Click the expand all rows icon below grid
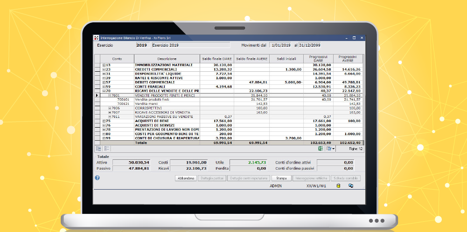This screenshot has width=467, height=232. point(98,148)
